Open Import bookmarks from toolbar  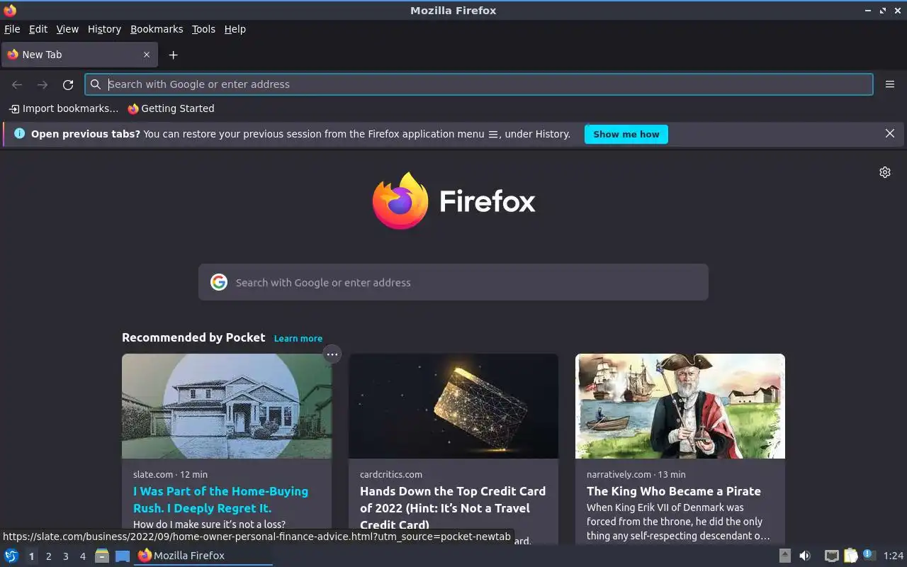click(63, 108)
